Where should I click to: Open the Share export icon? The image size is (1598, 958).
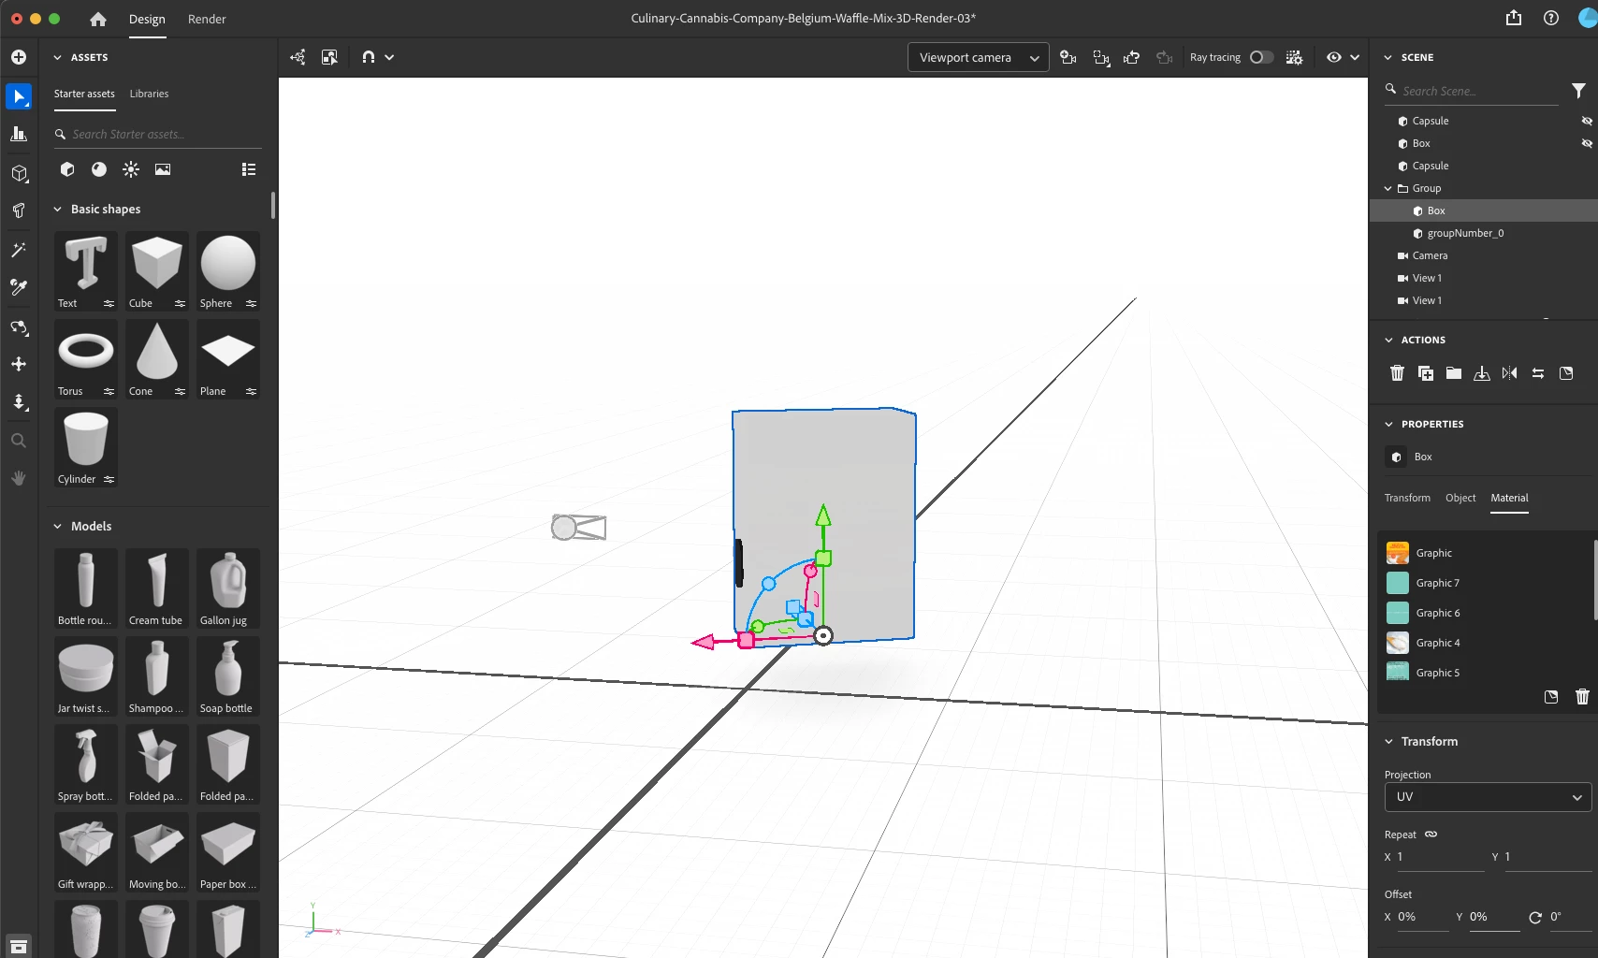tap(1514, 18)
